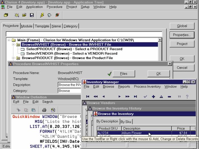Expand the BrowseINVHIST tree node toggle
The height and width of the screenshot is (149, 199).
click(x=13, y=45)
